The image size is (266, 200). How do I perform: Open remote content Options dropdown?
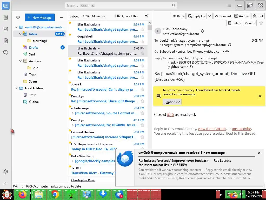[172, 102]
